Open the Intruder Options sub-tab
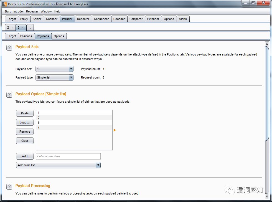This screenshot has width=272, height=202. click(x=59, y=36)
